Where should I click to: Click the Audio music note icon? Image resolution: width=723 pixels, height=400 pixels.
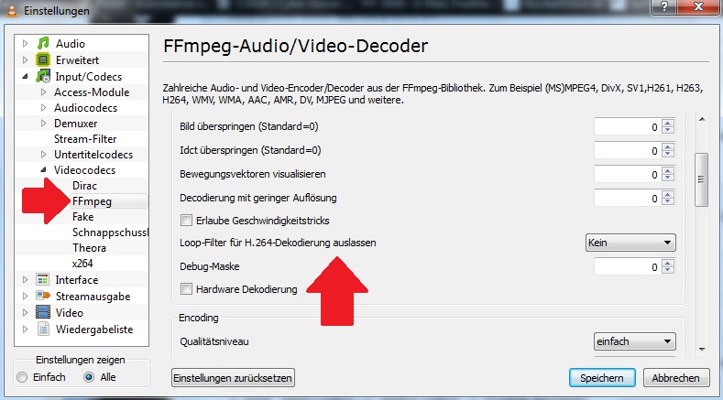click(x=43, y=43)
